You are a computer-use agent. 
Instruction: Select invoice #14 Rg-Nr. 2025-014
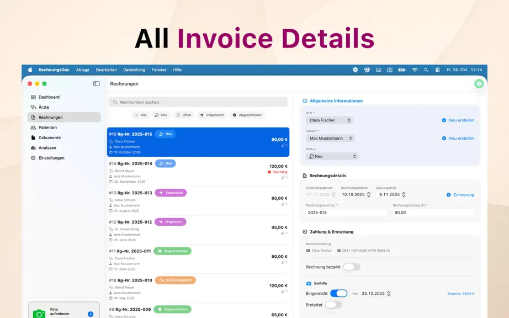click(x=198, y=172)
